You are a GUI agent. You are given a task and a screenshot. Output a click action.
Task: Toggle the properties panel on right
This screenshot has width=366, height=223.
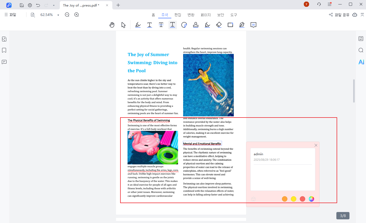pyautogui.click(x=361, y=39)
